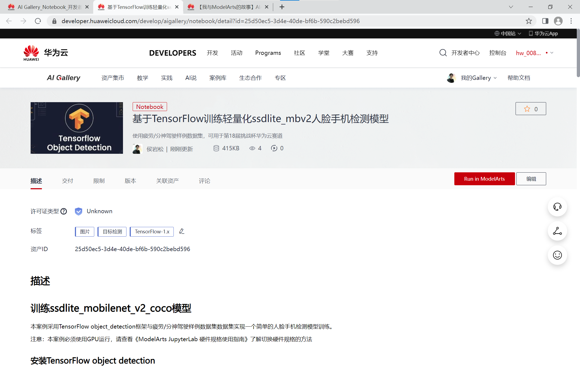This screenshot has height=371, width=580.
Task: Click the share nodes floating icon
Action: pyautogui.click(x=557, y=231)
